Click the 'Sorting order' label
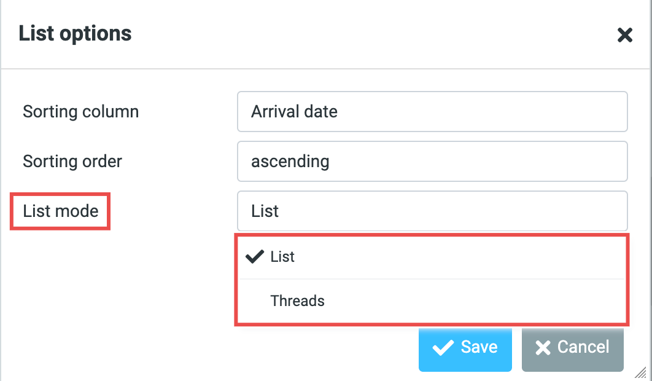Image resolution: width=652 pixels, height=381 pixels. pos(72,162)
